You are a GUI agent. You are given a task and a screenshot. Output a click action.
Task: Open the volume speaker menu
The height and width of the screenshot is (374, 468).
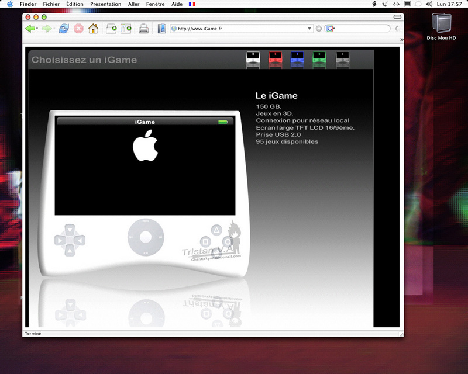point(429,4)
